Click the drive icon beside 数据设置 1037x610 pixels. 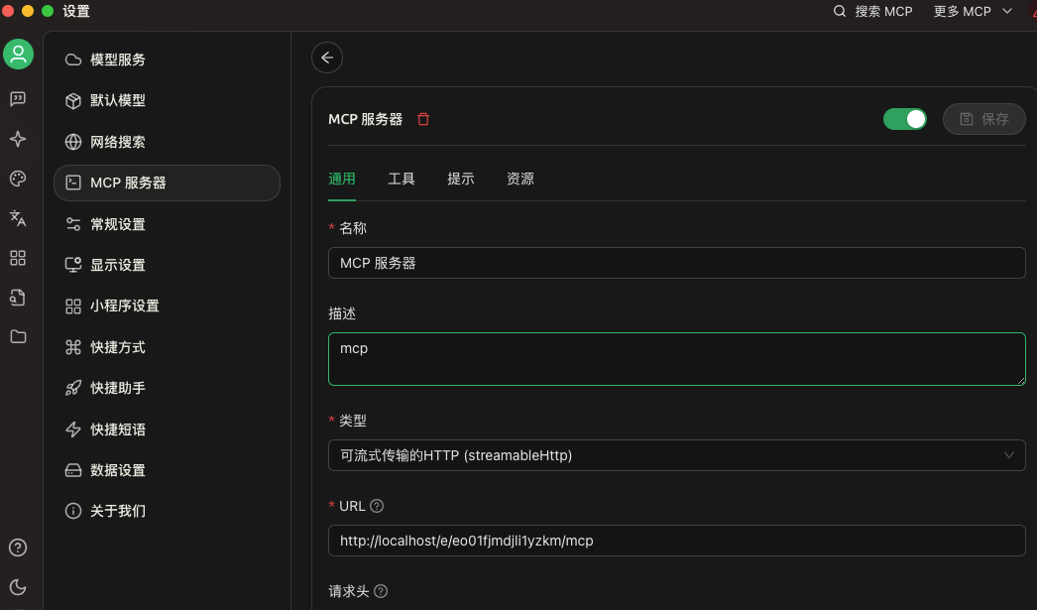[x=73, y=470]
